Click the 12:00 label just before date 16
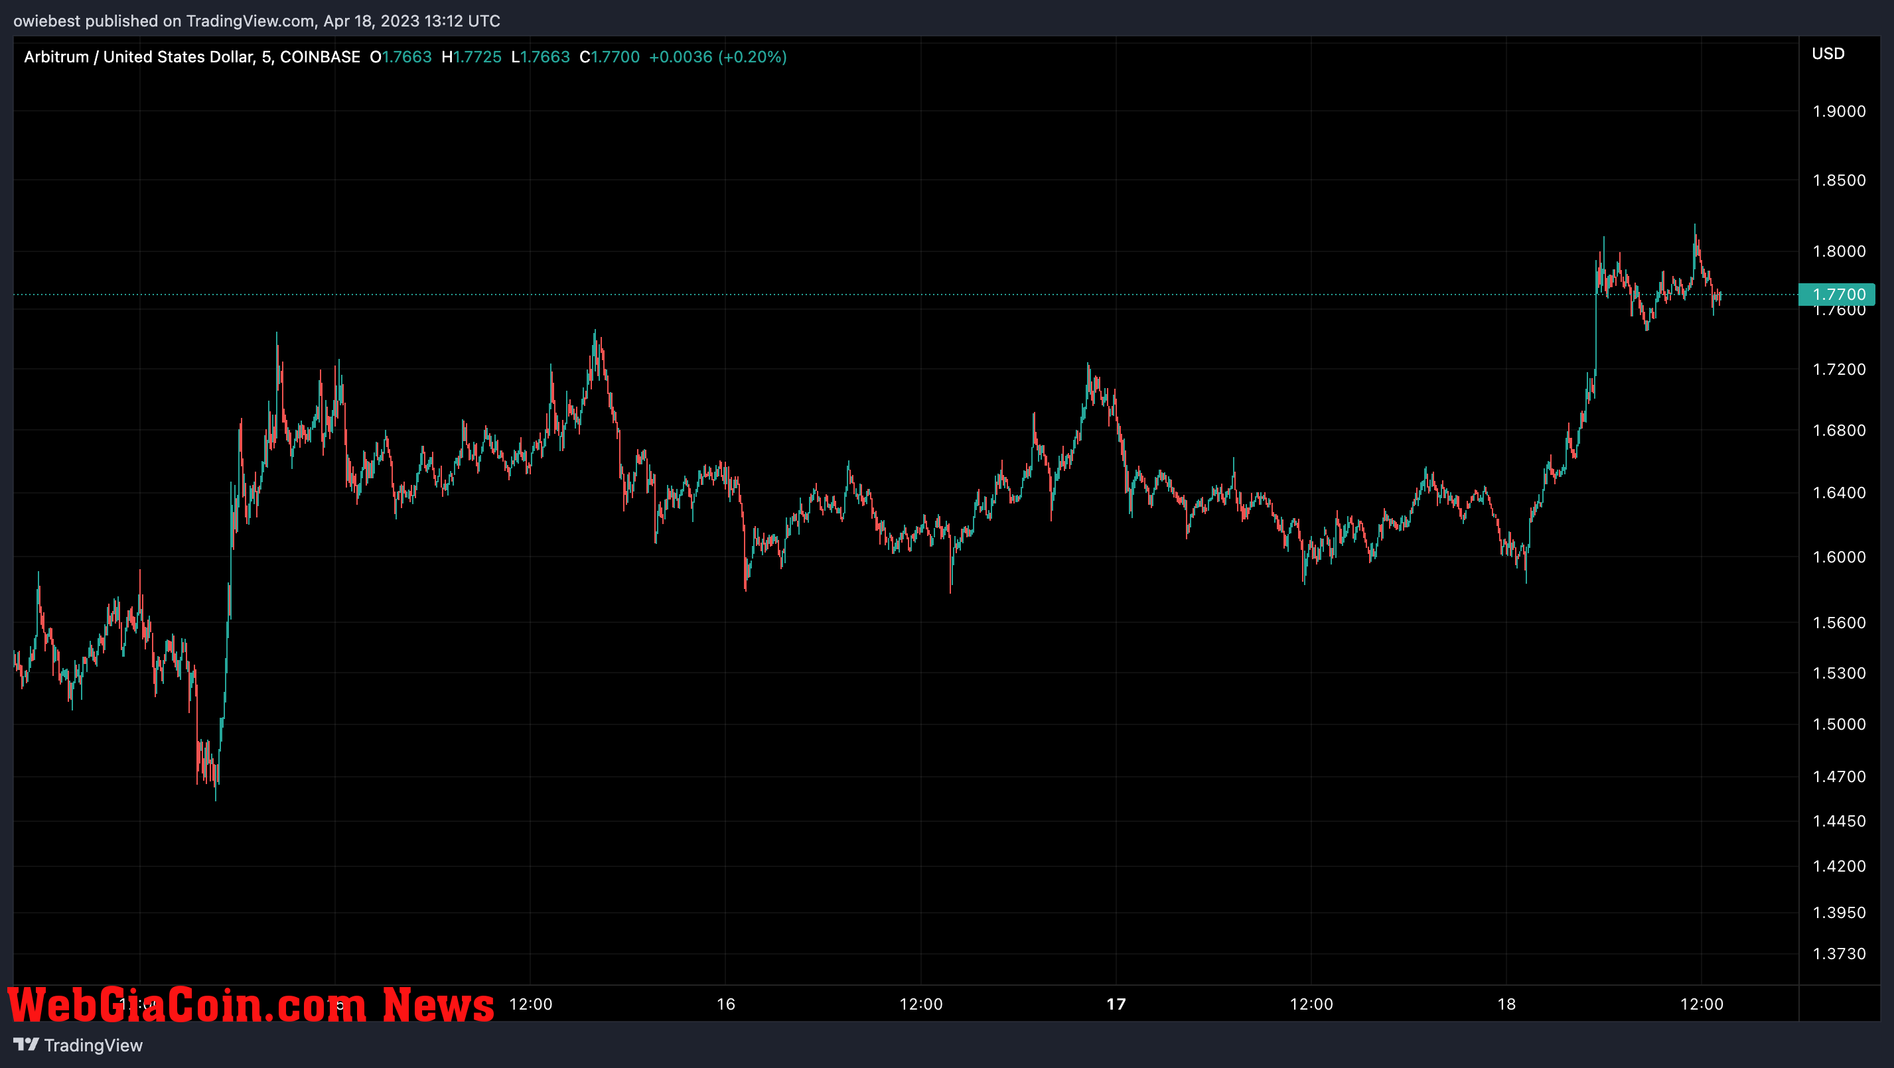 (x=531, y=1004)
